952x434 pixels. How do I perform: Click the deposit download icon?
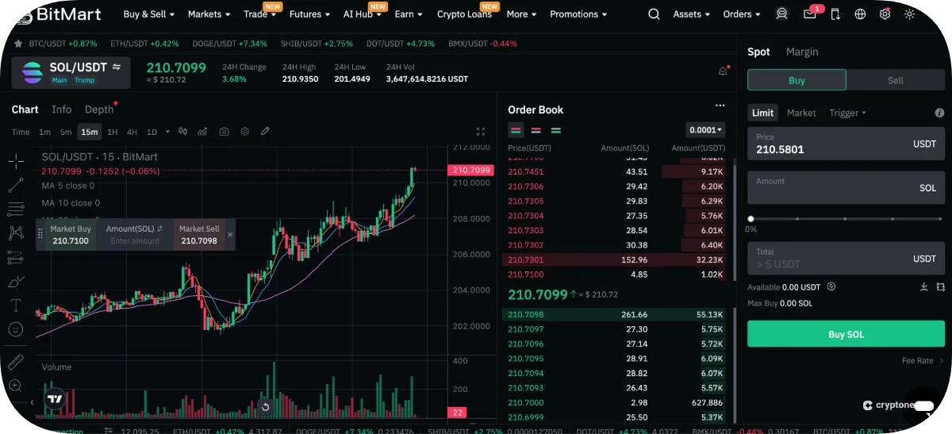(924, 286)
